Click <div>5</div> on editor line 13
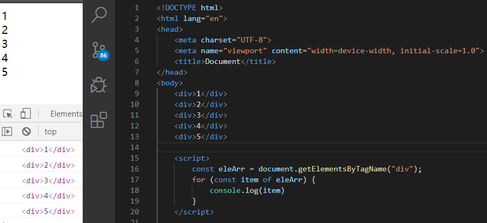This screenshot has width=487, height=223. [x=201, y=136]
